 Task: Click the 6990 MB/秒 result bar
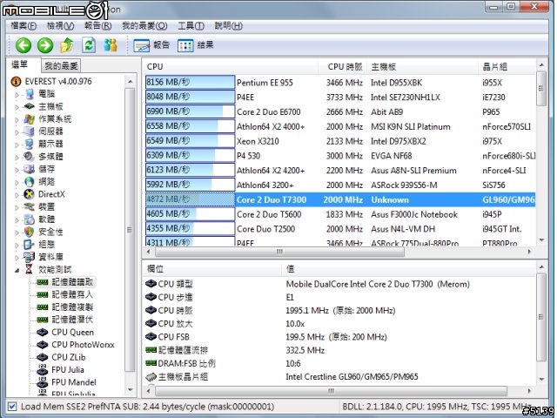190,111
